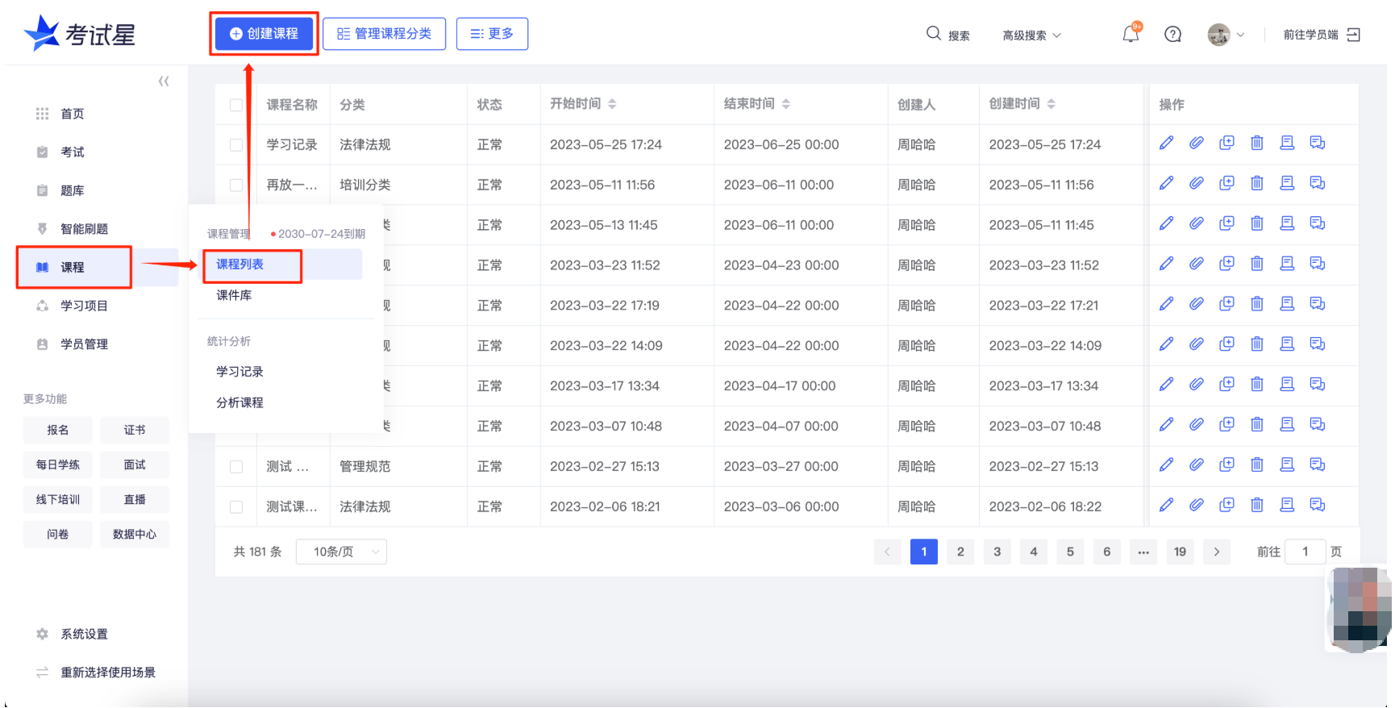Click the copy icon in 管理规范 row
The image size is (1395, 708).
[1226, 465]
